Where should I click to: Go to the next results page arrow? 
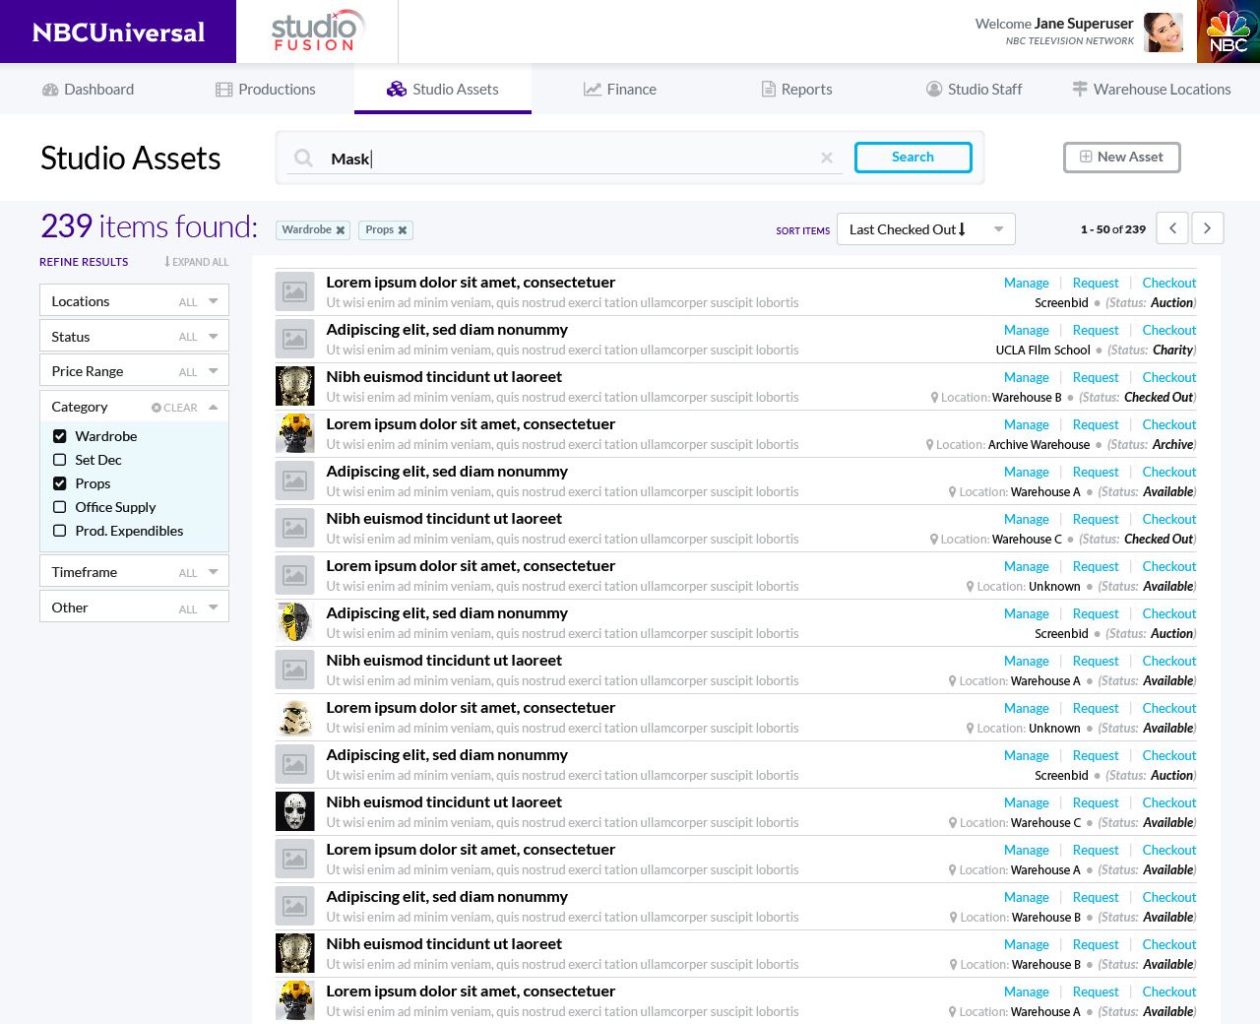pyautogui.click(x=1208, y=228)
